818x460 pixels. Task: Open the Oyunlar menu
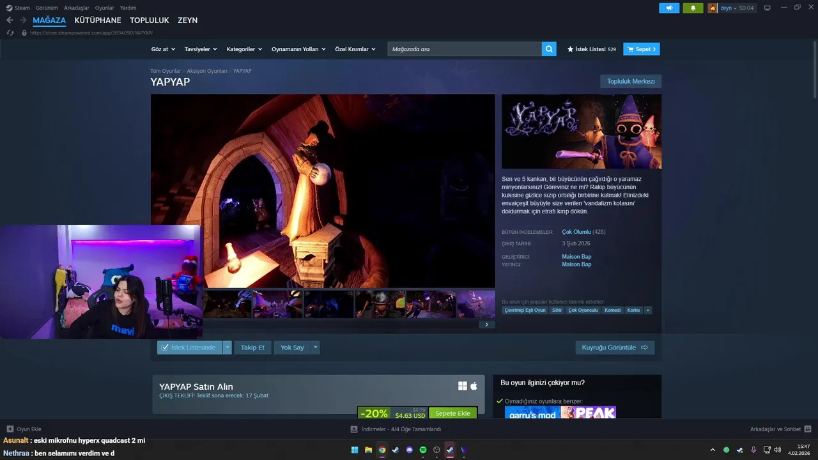tap(105, 8)
